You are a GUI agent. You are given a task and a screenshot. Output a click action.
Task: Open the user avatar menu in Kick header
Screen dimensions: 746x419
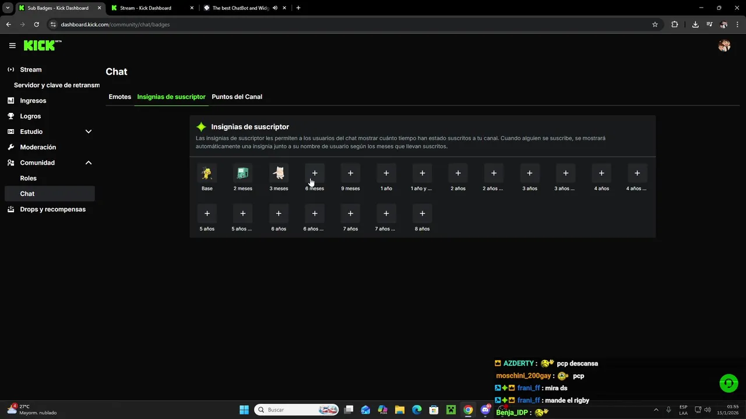pyautogui.click(x=724, y=46)
